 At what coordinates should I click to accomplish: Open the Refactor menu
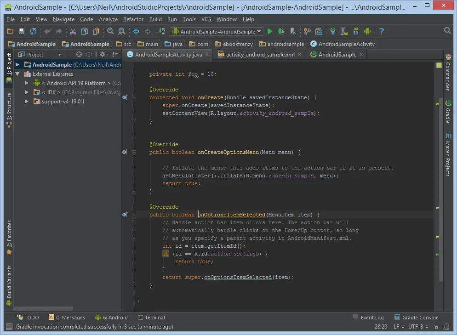133,19
